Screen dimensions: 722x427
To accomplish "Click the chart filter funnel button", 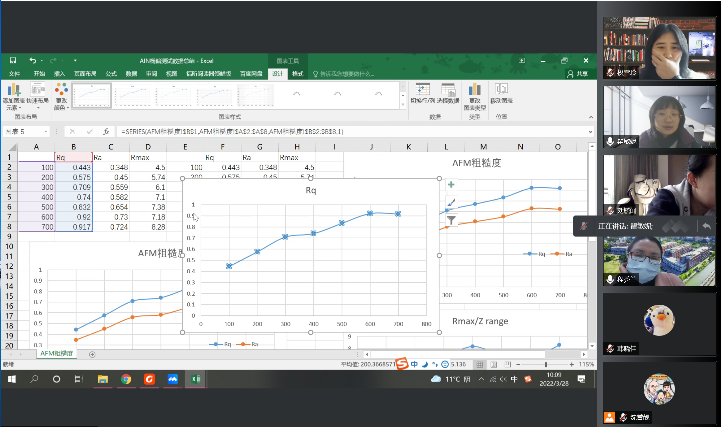I will 451,220.
